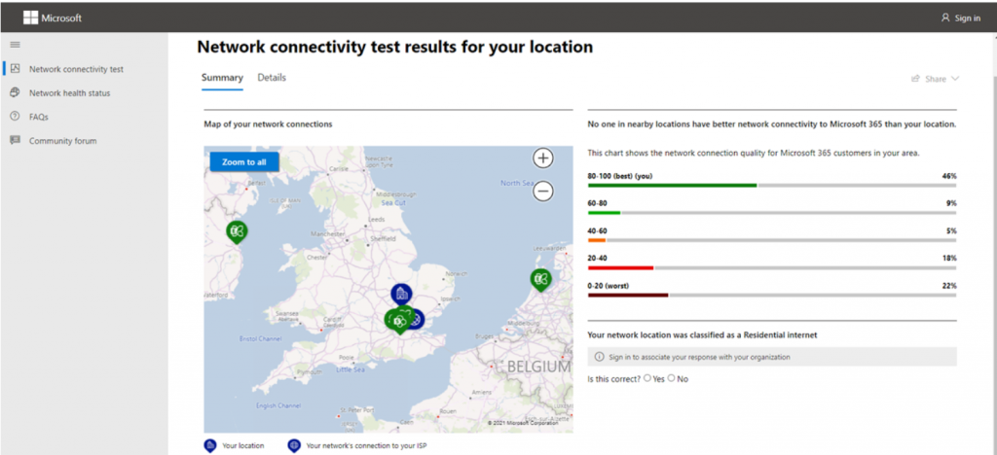
Task: Click 'Map of your network connections' heading
Action: pyautogui.click(x=268, y=124)
